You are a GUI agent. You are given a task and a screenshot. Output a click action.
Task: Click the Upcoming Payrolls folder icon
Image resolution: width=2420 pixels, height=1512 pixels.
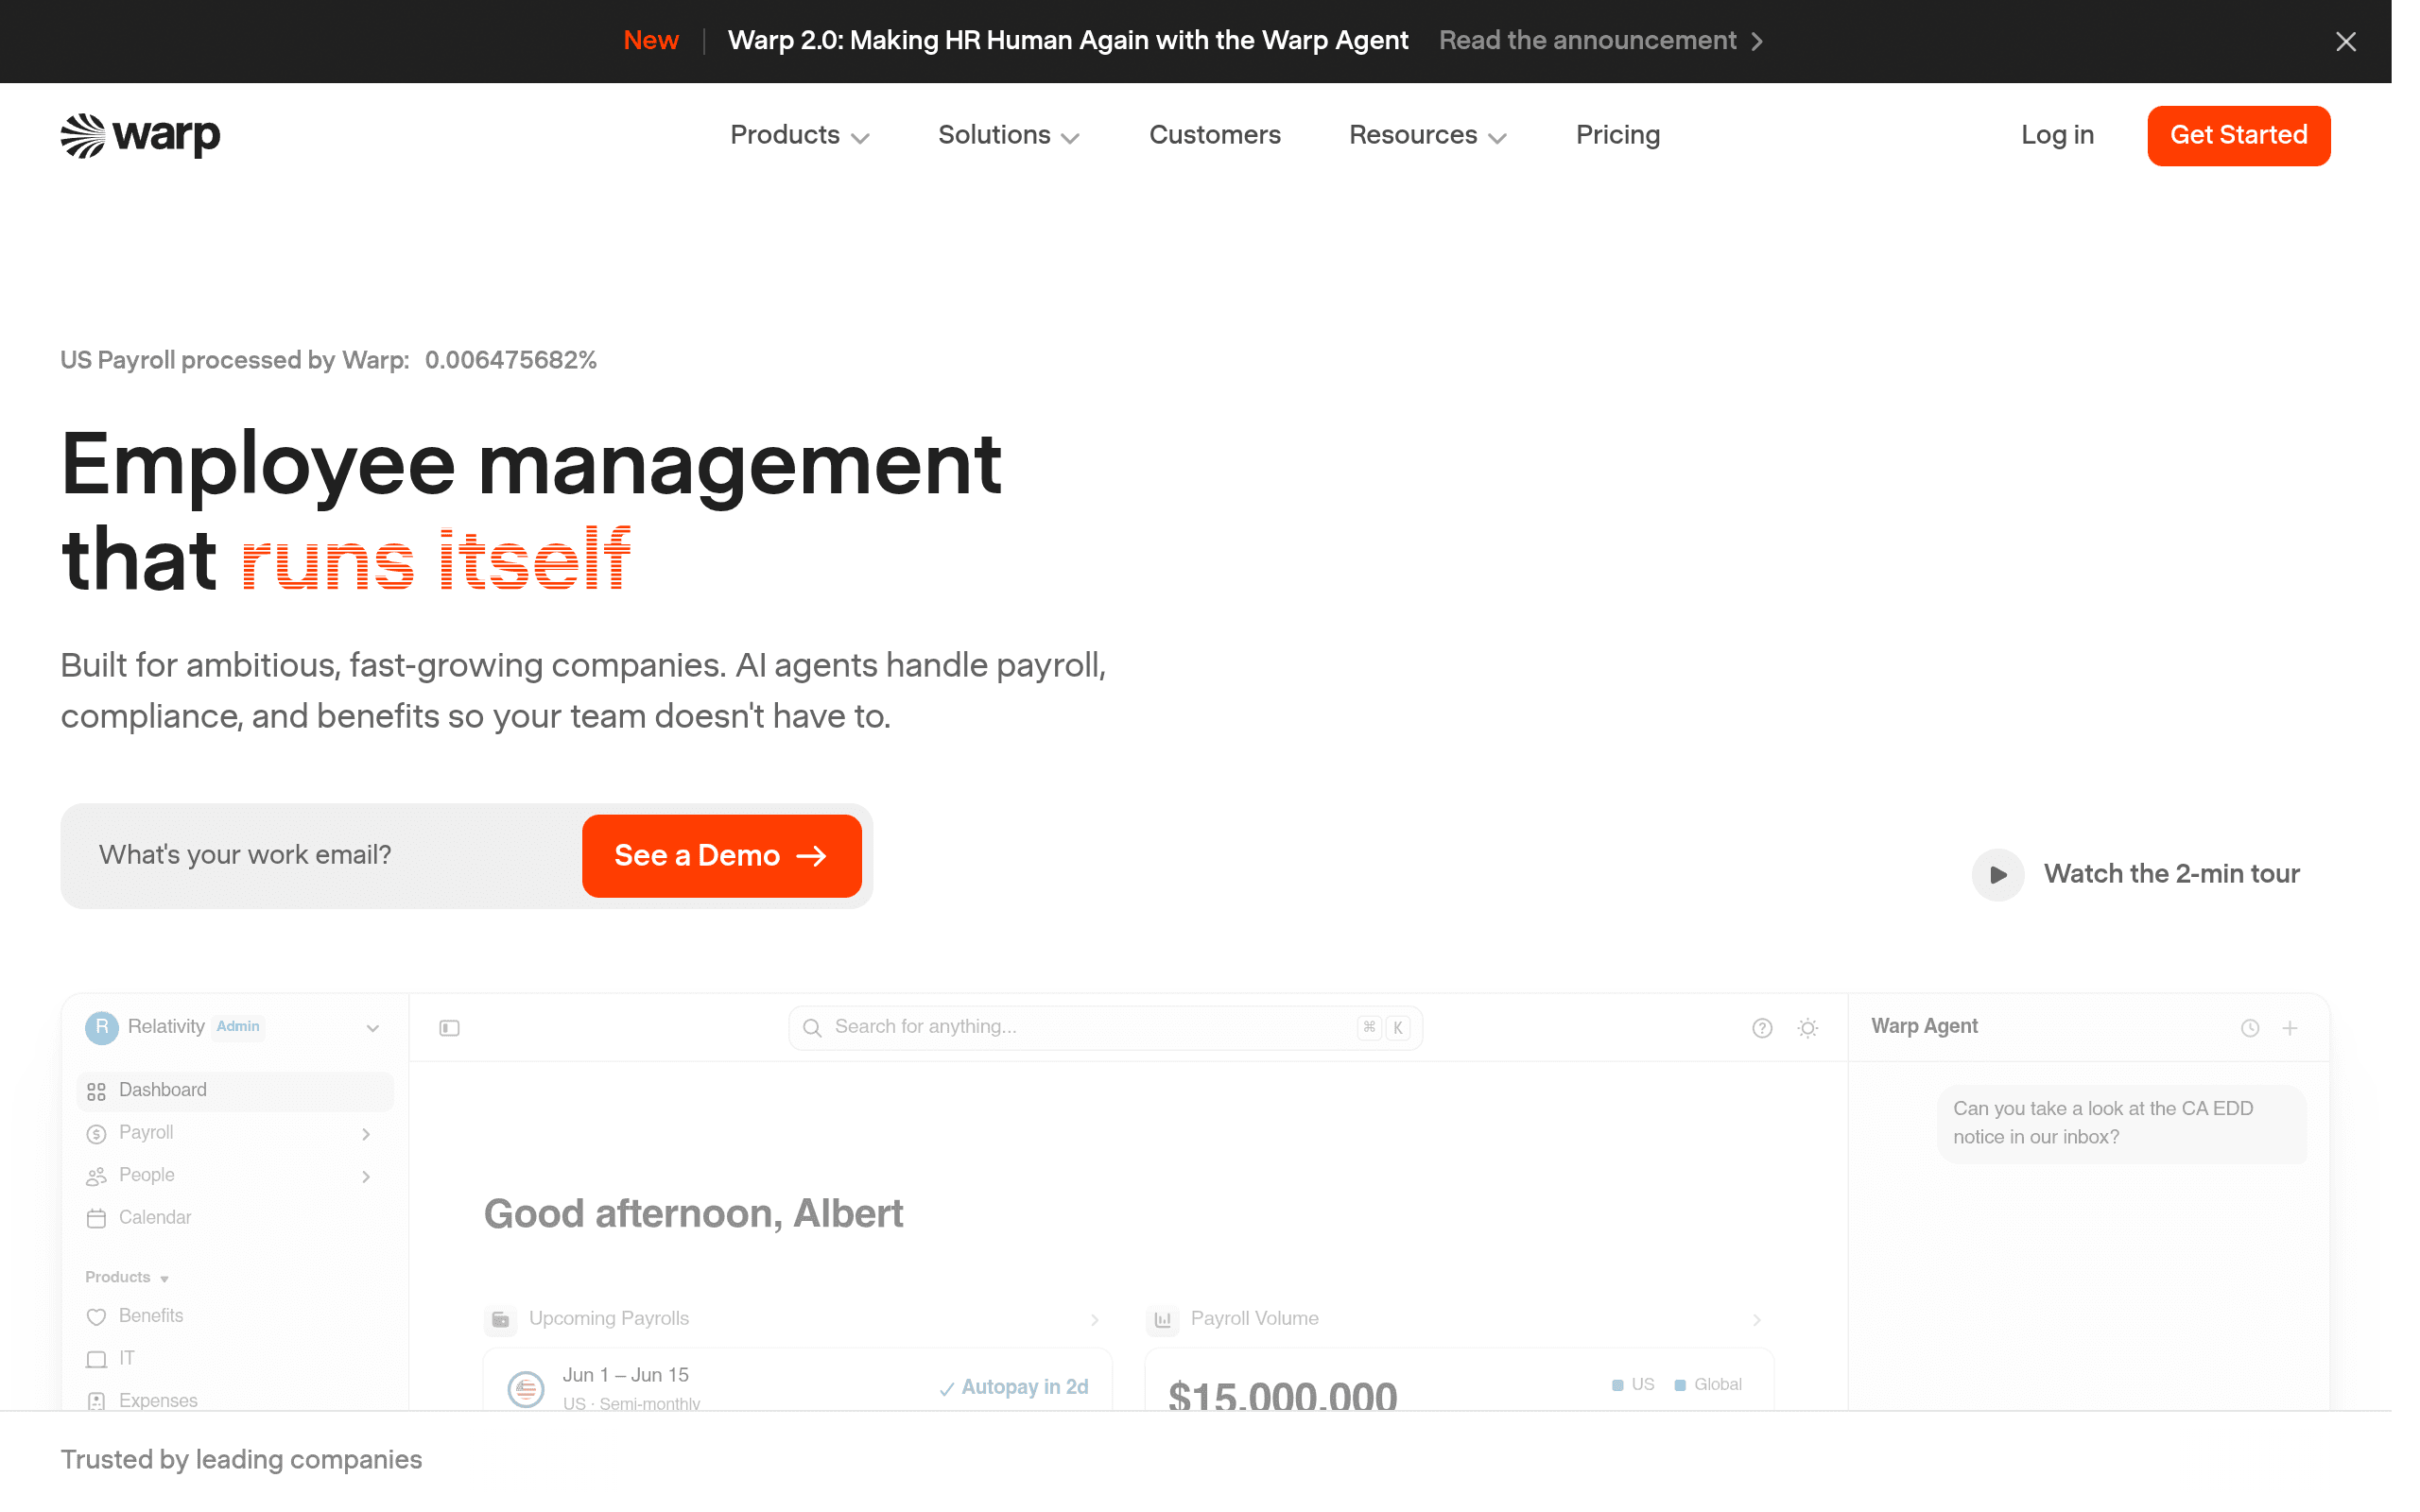(501, 1320)
